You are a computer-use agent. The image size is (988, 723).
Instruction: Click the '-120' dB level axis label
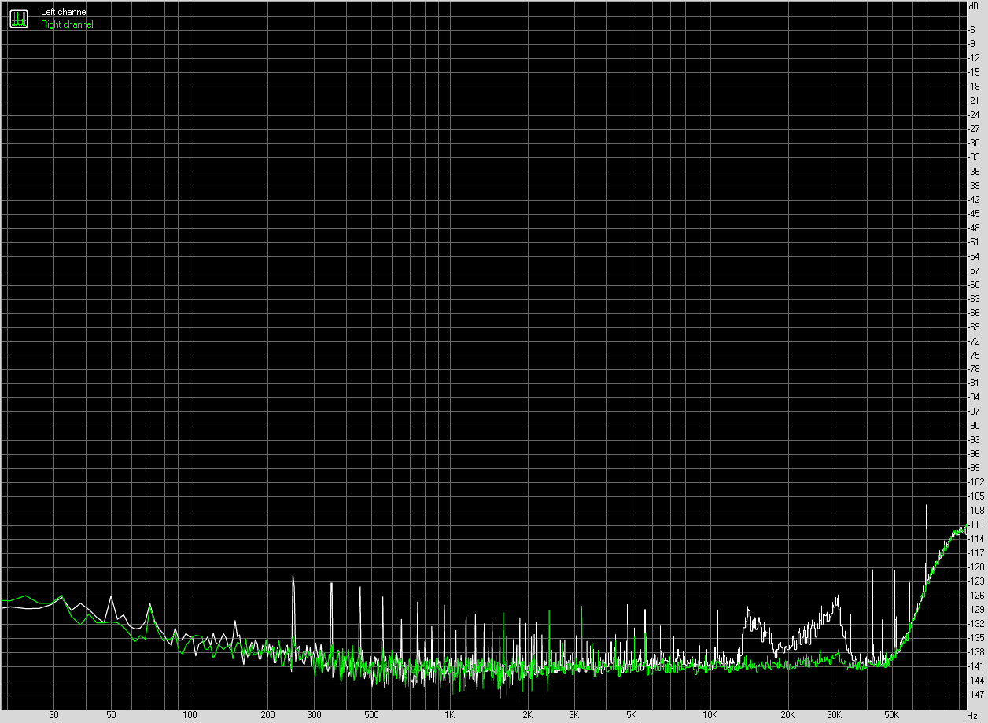(x=977, y=566)
